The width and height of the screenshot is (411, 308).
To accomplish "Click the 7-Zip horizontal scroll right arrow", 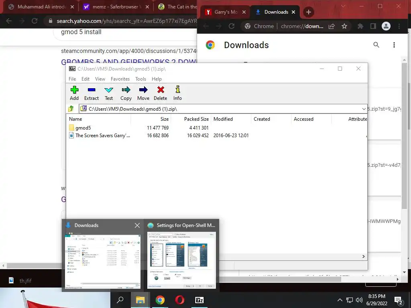I will pos(364,256).
